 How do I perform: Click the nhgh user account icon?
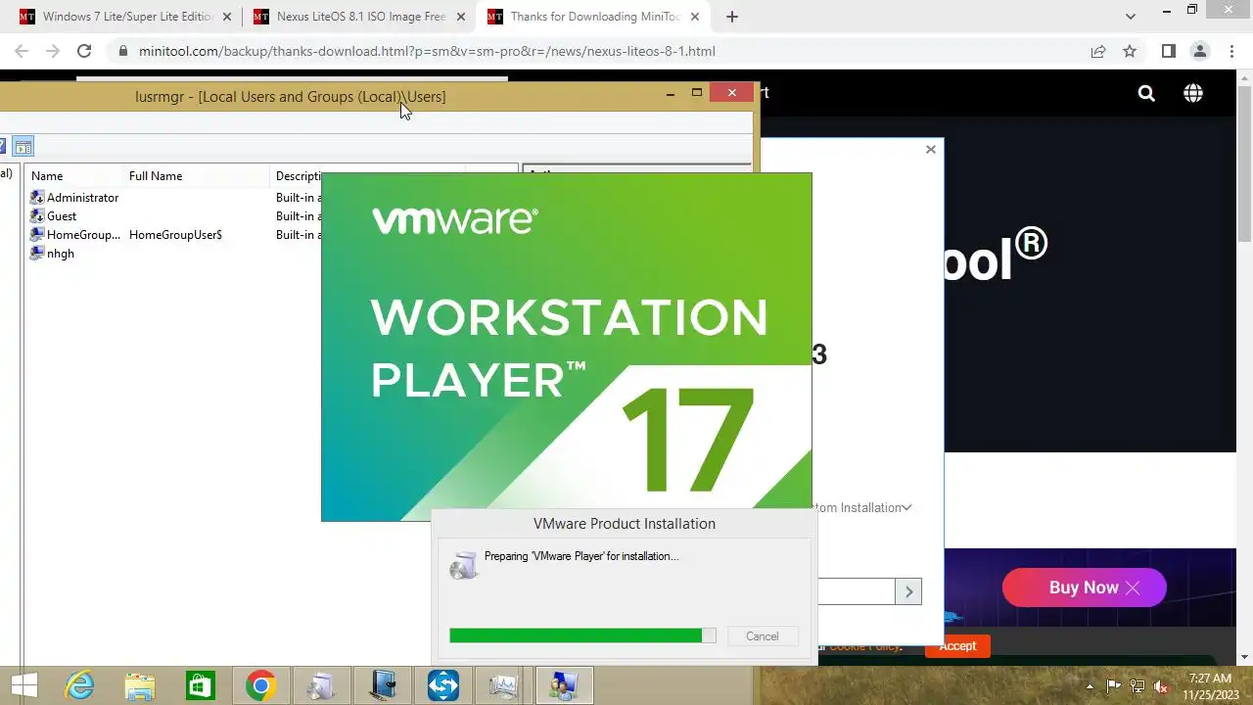coord(37,254)
